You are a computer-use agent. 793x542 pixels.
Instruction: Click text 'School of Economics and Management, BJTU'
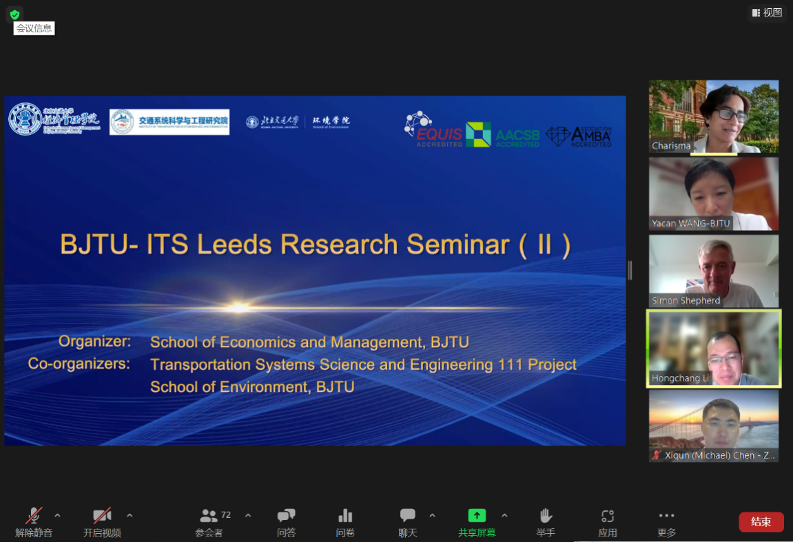tap(309, 342)
